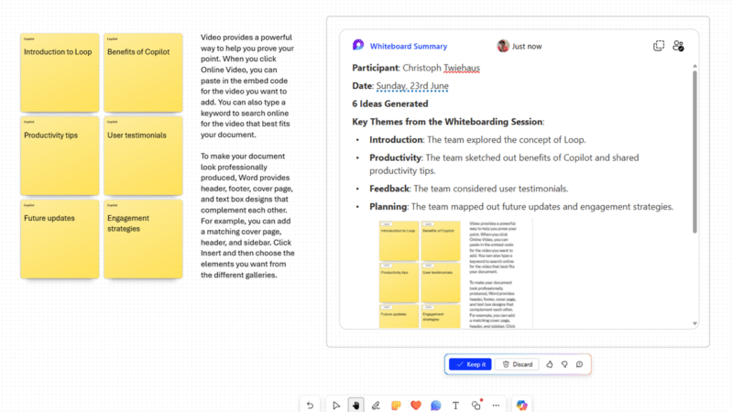Click the thumbs down feedback icon

tap(564, 364)
